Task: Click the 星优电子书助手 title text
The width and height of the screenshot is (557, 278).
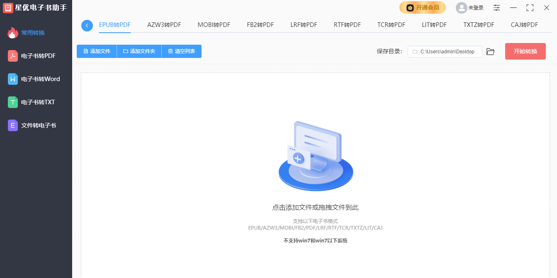Action: 41,7
